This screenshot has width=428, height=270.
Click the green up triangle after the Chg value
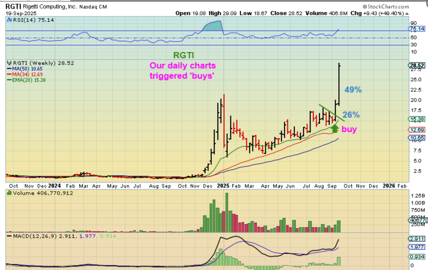(x=407, y=14)
